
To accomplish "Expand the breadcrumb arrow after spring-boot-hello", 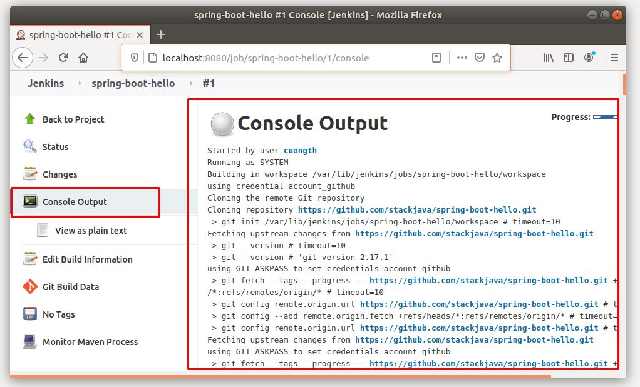I will (x=191, y=83).
